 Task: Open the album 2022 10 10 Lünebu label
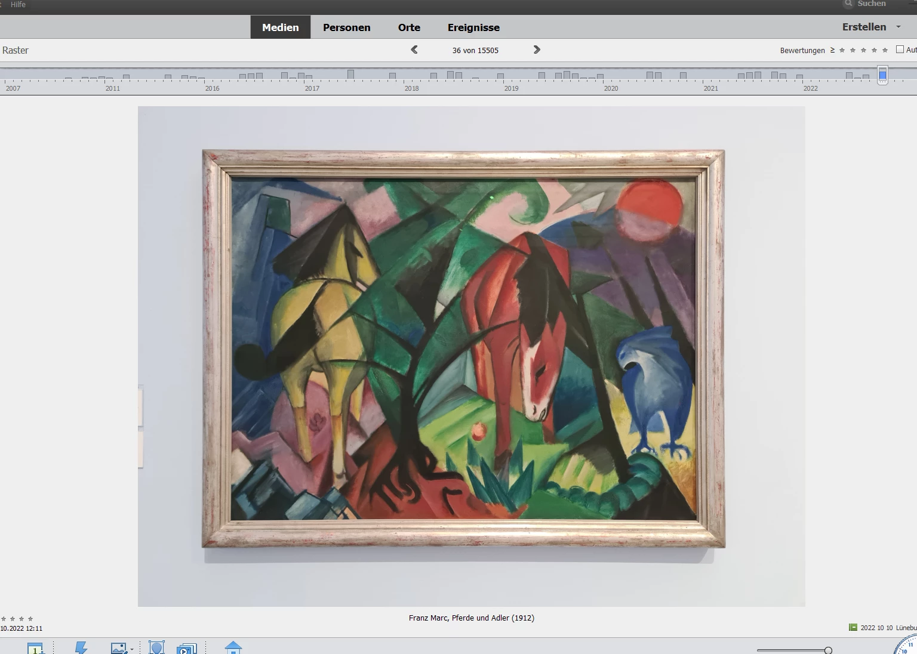click(x=888, y=628)
